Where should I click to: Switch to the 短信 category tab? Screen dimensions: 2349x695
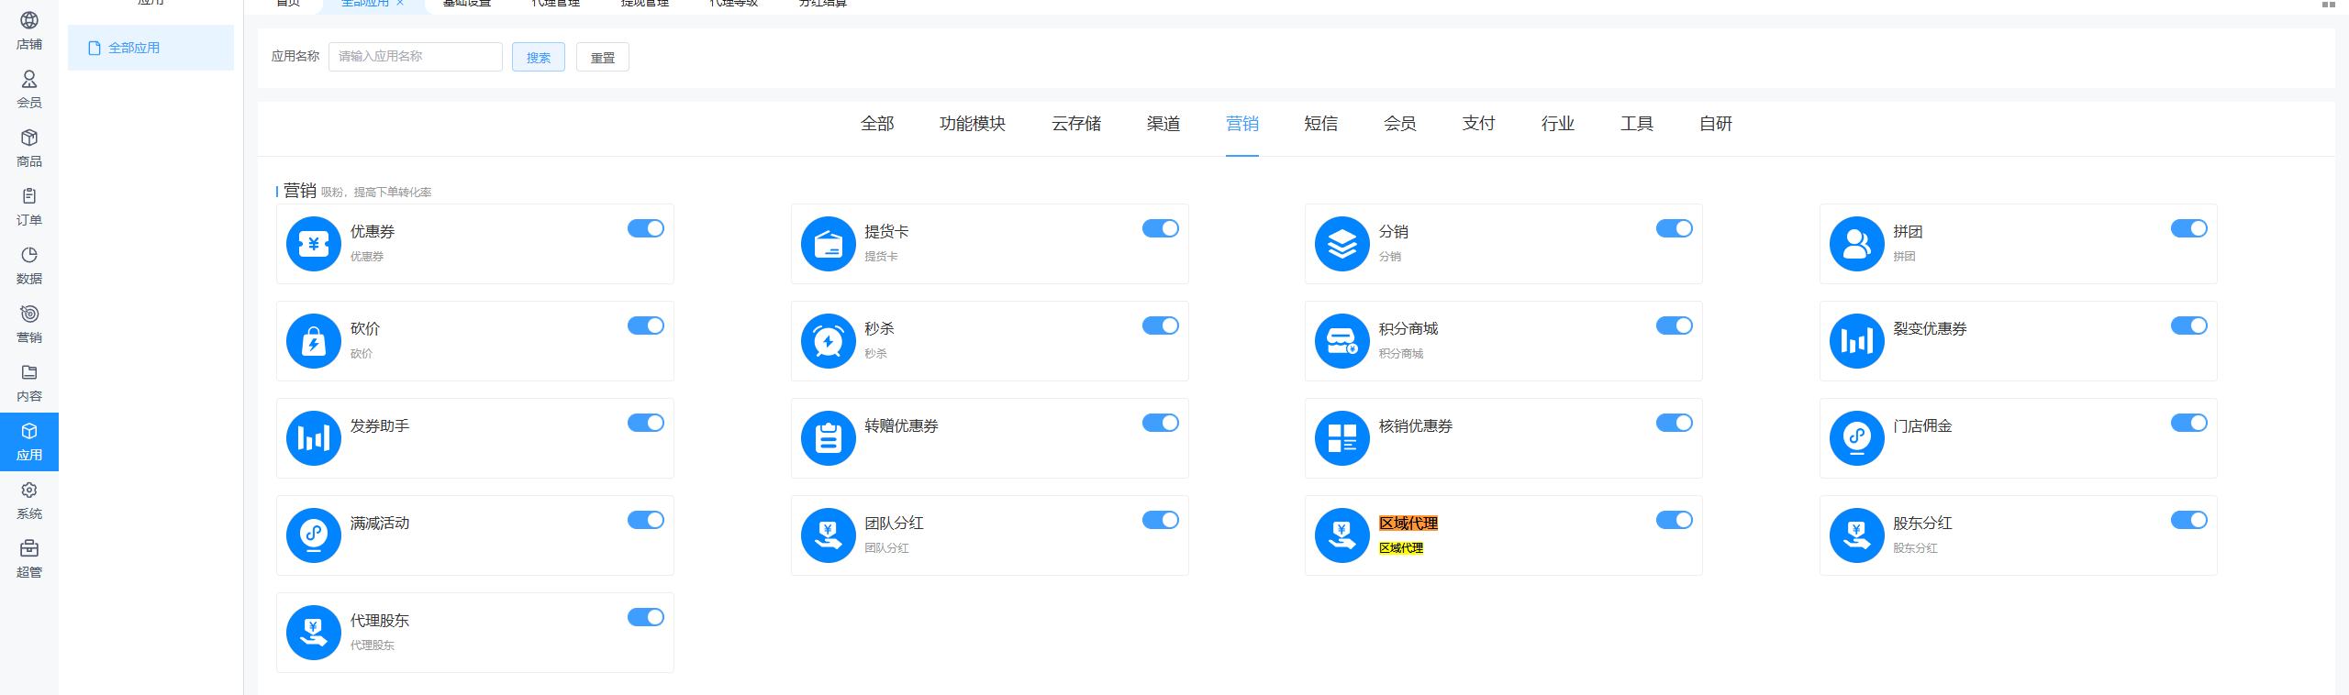[1321, 124]
